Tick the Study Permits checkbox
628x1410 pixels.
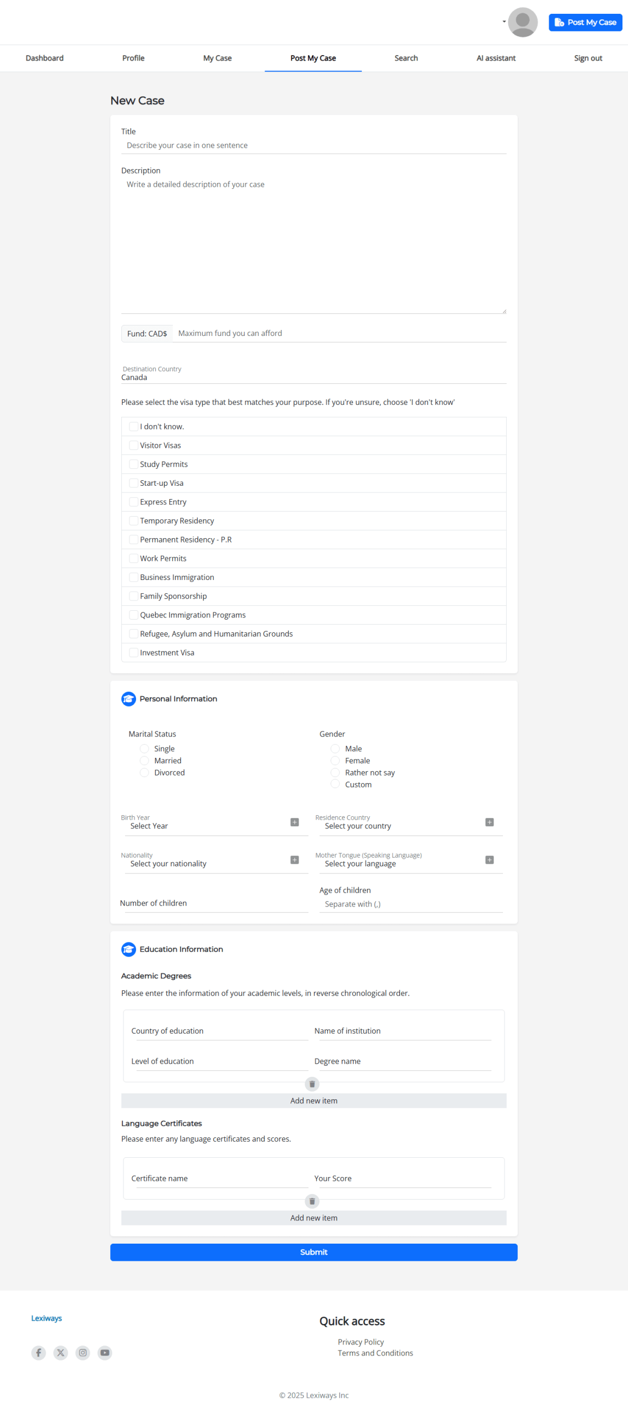(x=133, y=464)
